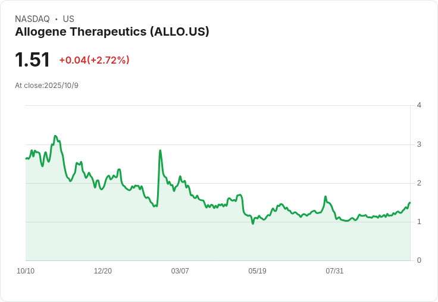The height and width of the screenshot is (302, 438).
Task: Click the 1.51 current price
Action: [x=32, y=60]
